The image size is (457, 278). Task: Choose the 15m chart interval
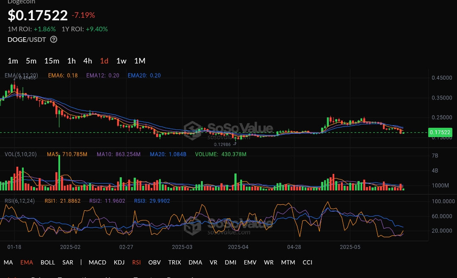[x=52, y=61]
